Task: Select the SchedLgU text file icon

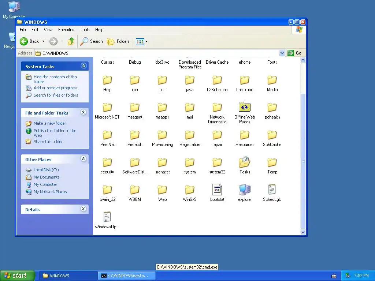Action: 272,190
